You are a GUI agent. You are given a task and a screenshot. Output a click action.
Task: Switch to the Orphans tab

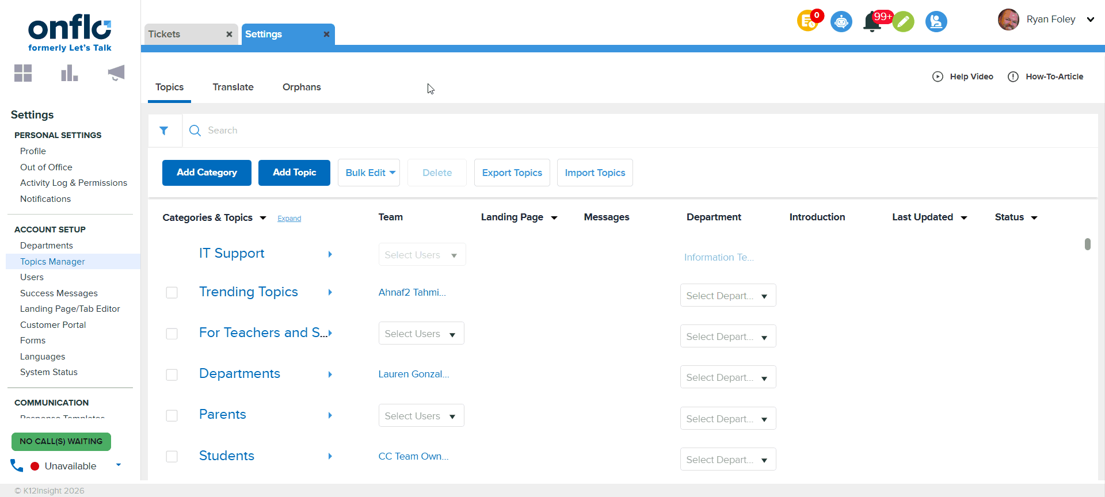click(x=302, y=87)
